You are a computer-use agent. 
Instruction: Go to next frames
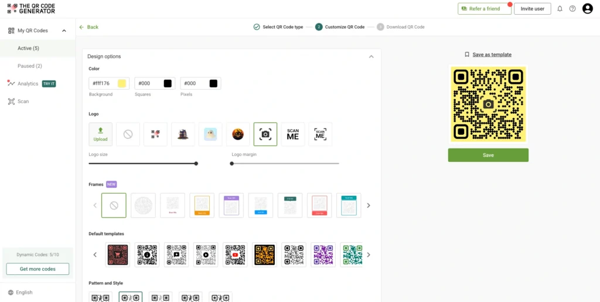pos(369,205)
